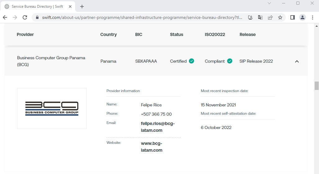Go back to previous page
Image resolution: width=319 pixels, height=174 pixels.
5,17
